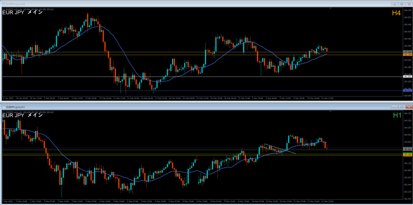Maximize the EURJPY H4 chart window

pos(402,4)
